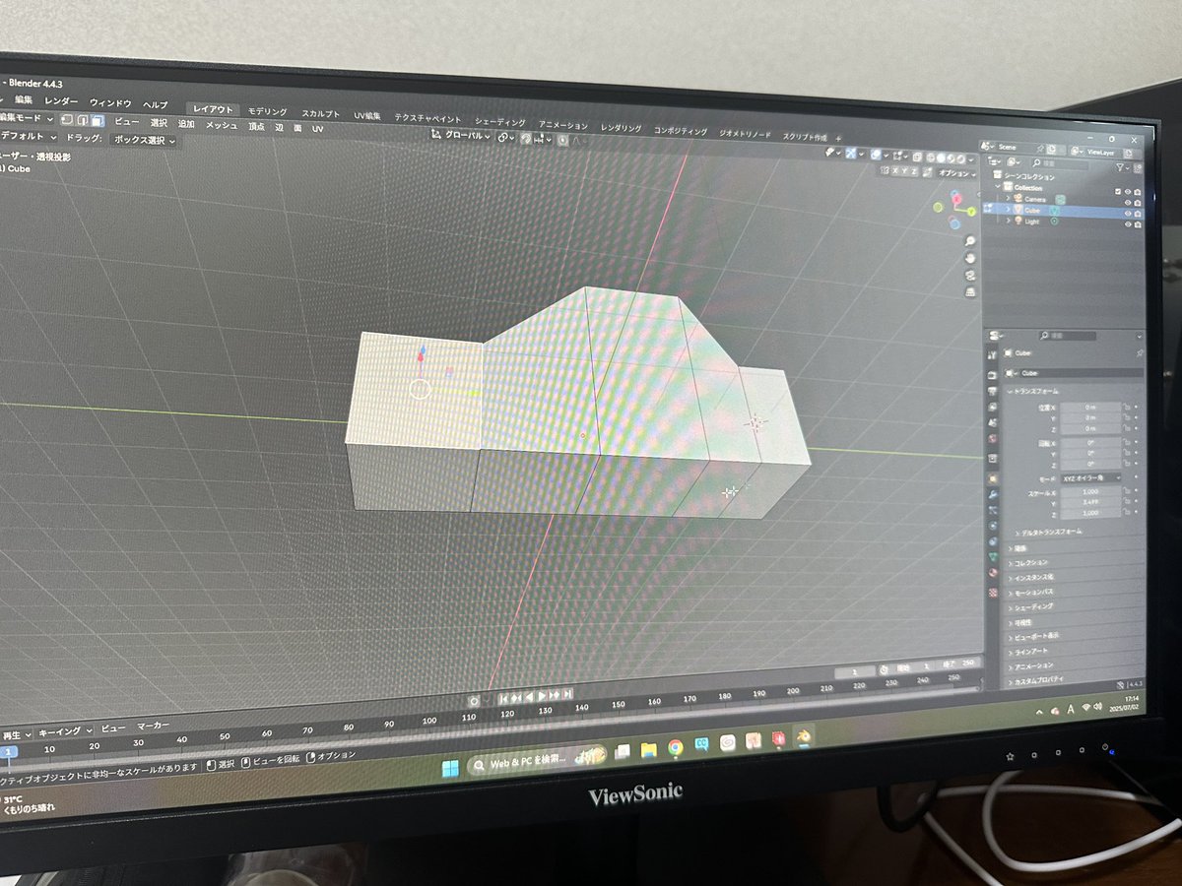Open the Texture checker properties tab icon
This screenshot has height=886, width=1182.
[x=993, y=591]
